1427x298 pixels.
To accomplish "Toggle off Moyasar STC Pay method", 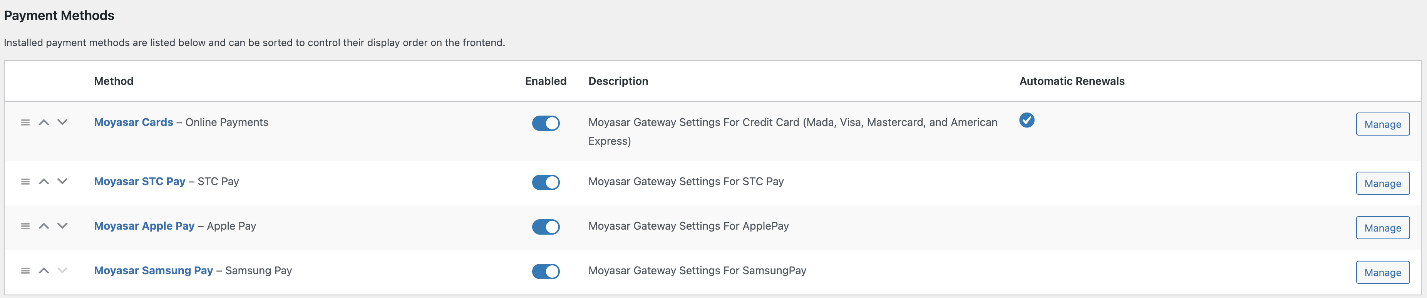I will [x=546, y=182].
